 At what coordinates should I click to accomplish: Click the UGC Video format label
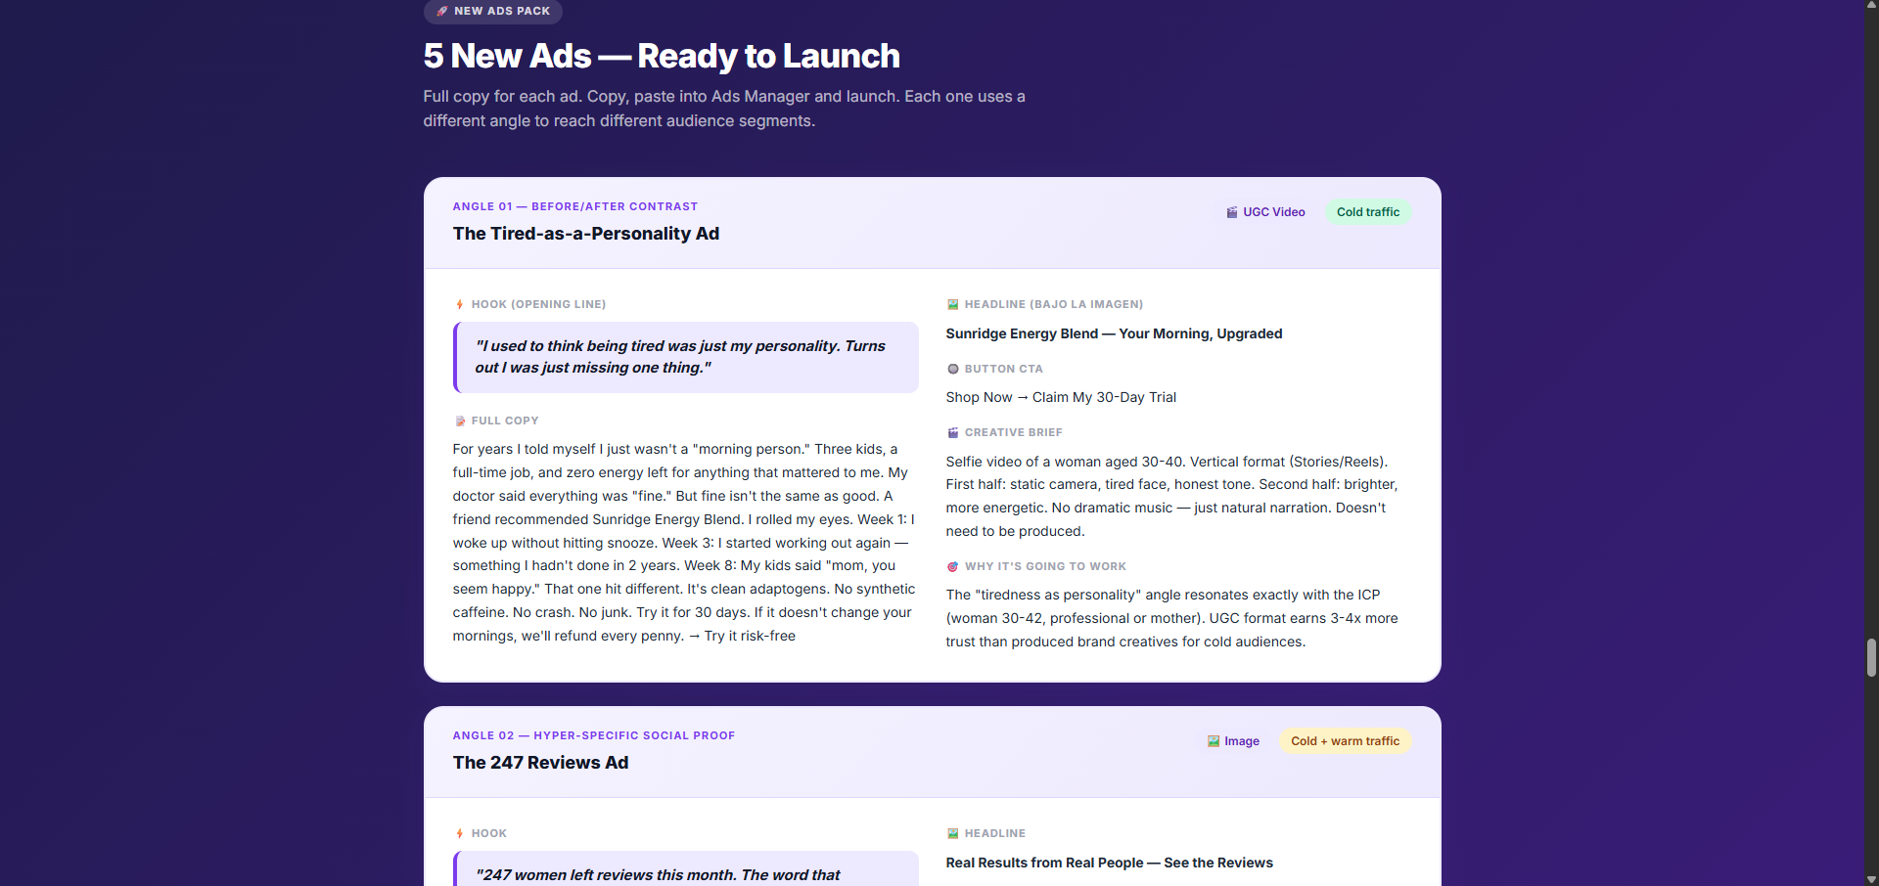[x=1265, y=212]
